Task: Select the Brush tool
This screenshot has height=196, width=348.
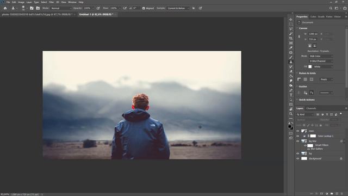Action: click(291, 57)
